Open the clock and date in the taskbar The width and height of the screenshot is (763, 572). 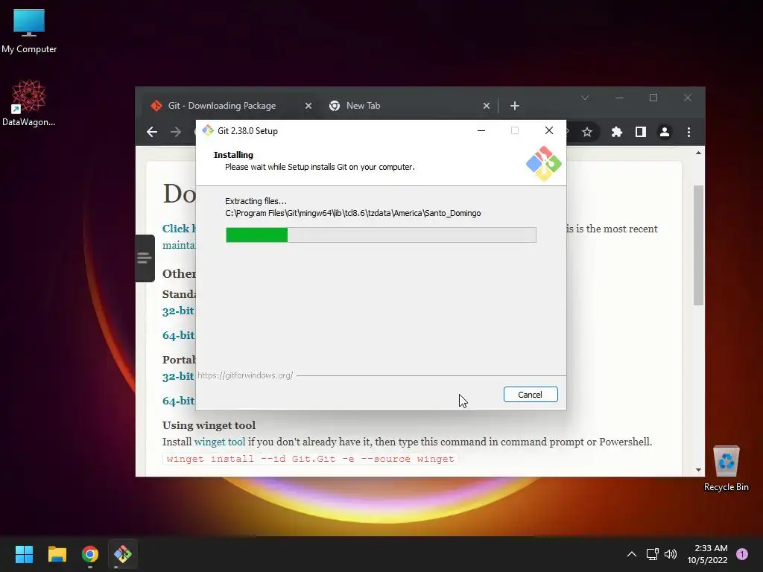pyautogui.click(x=708, y=554)
